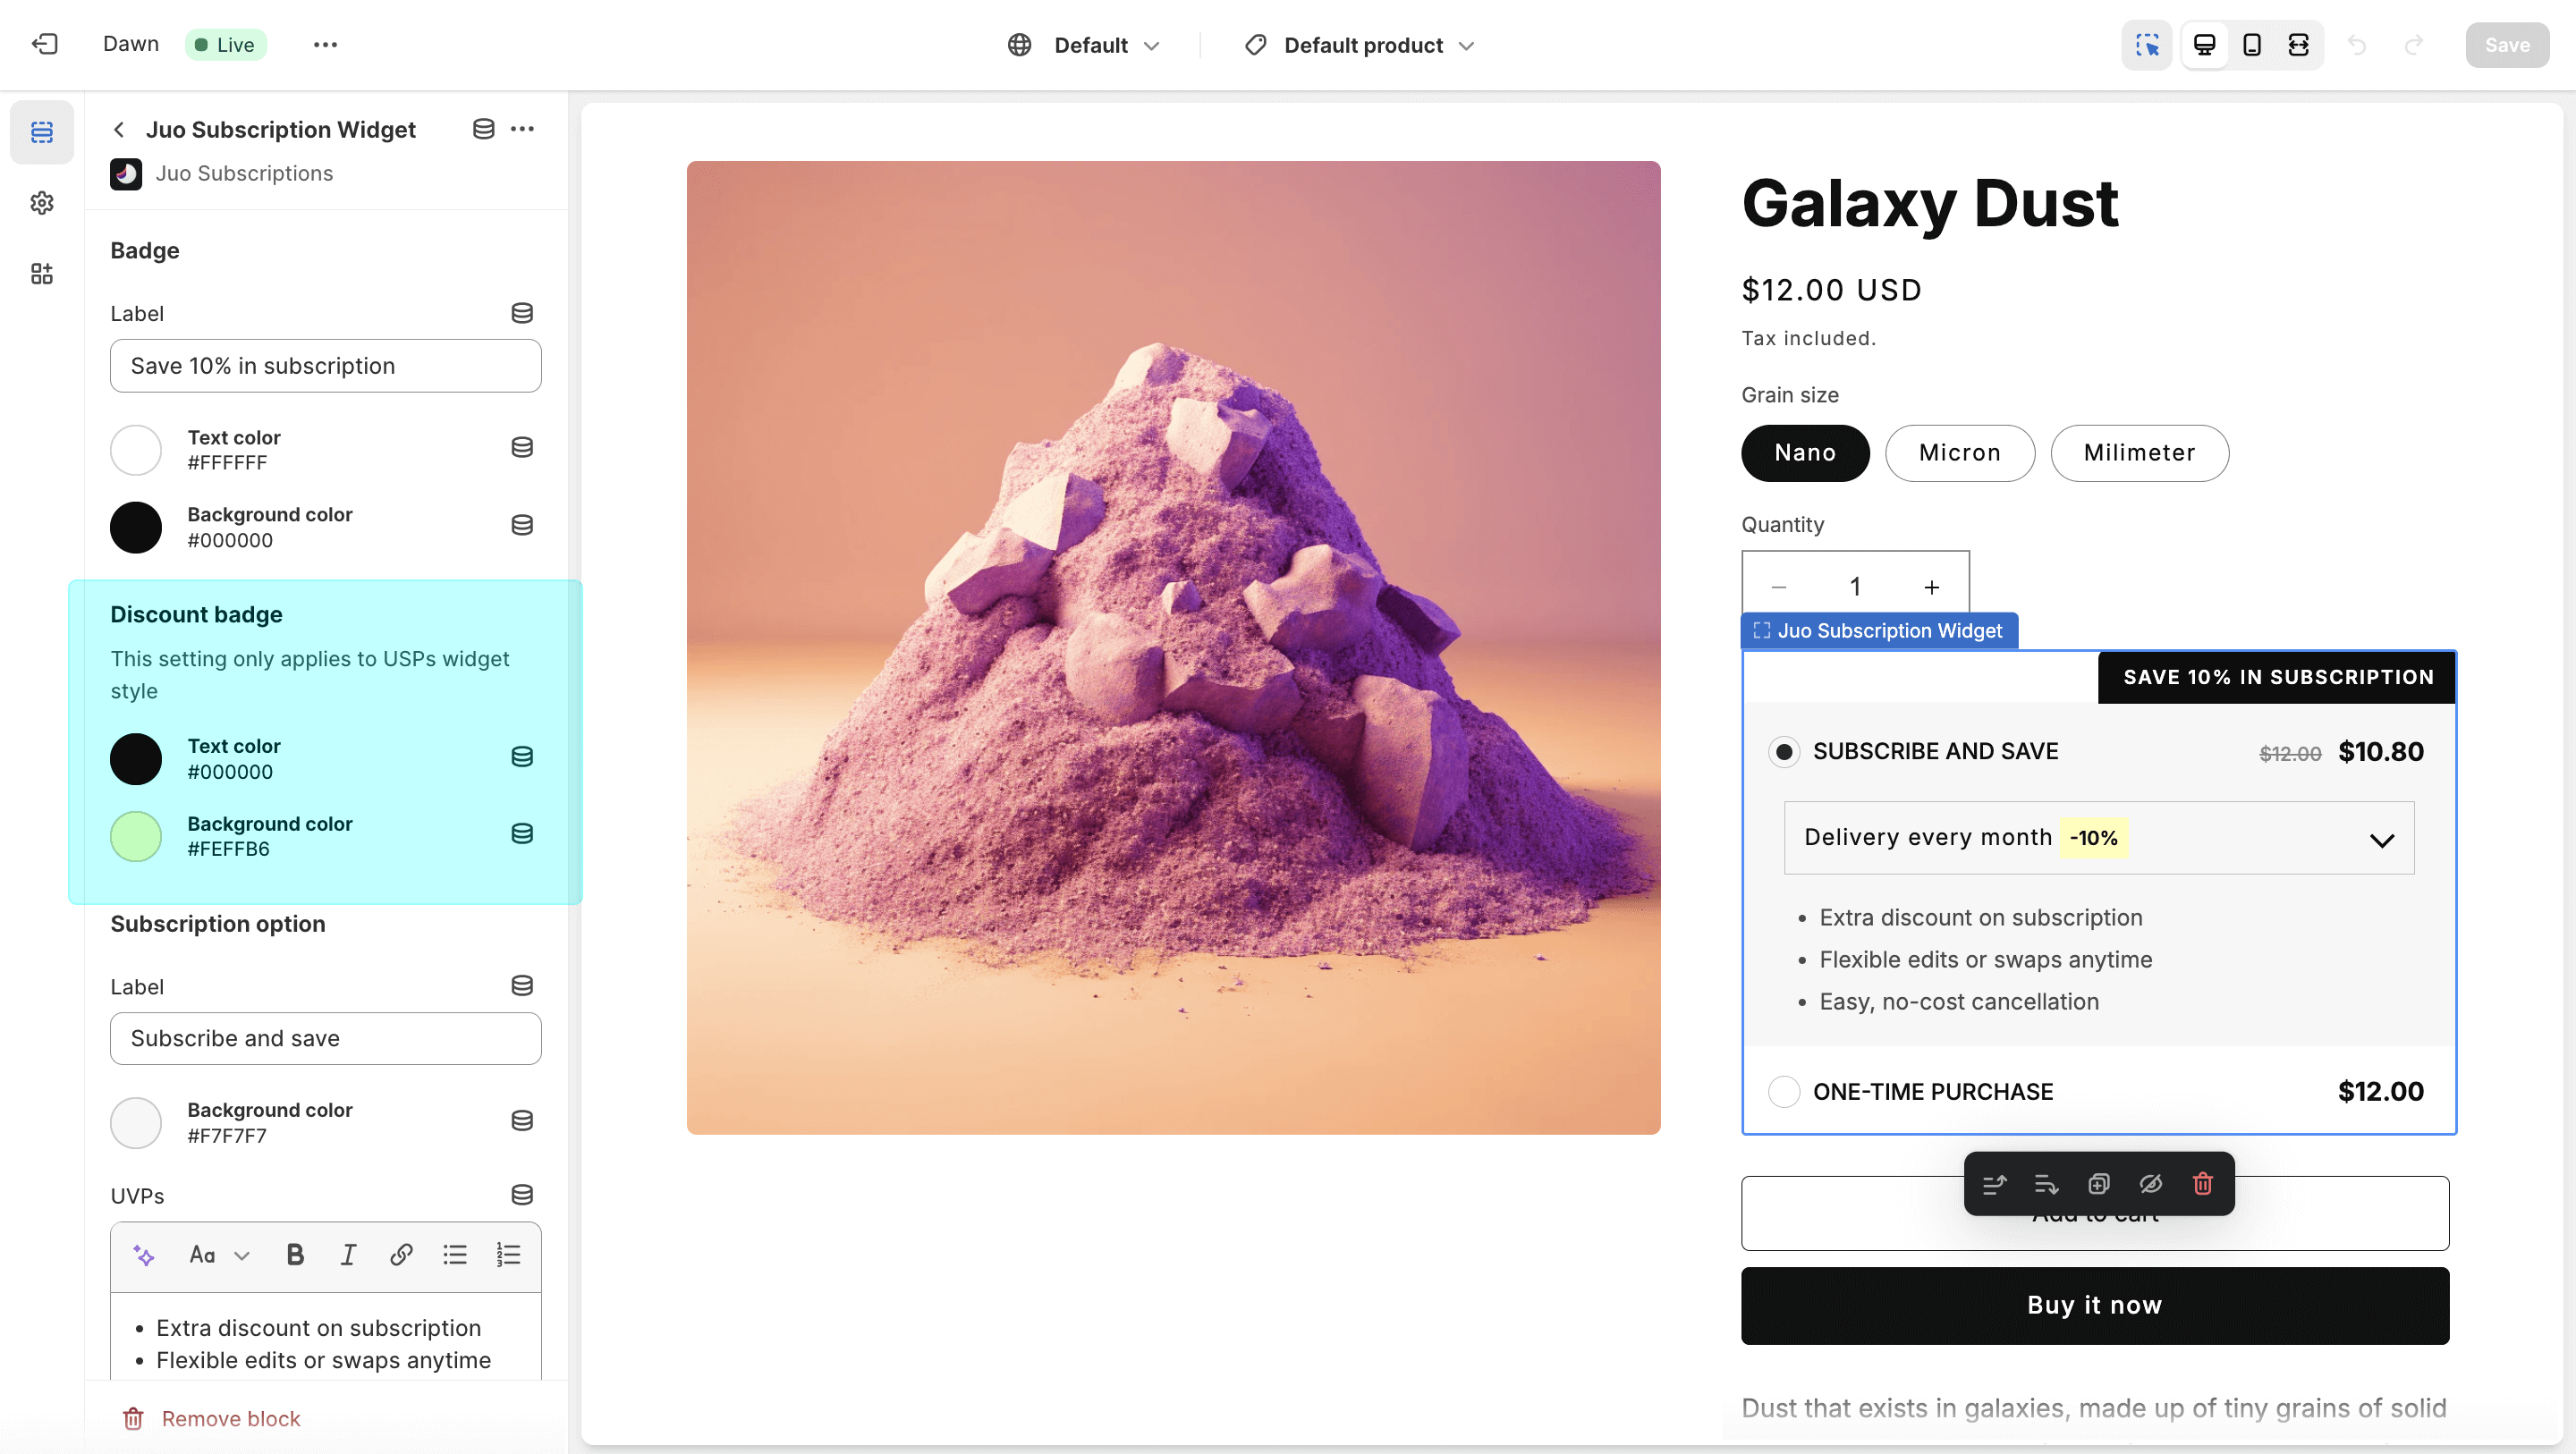Image resolution: width=2576 pixels, height=1454 pixels.
Task: Click the Juo Subscriptions app icon
Action: [x=125, y=173]
